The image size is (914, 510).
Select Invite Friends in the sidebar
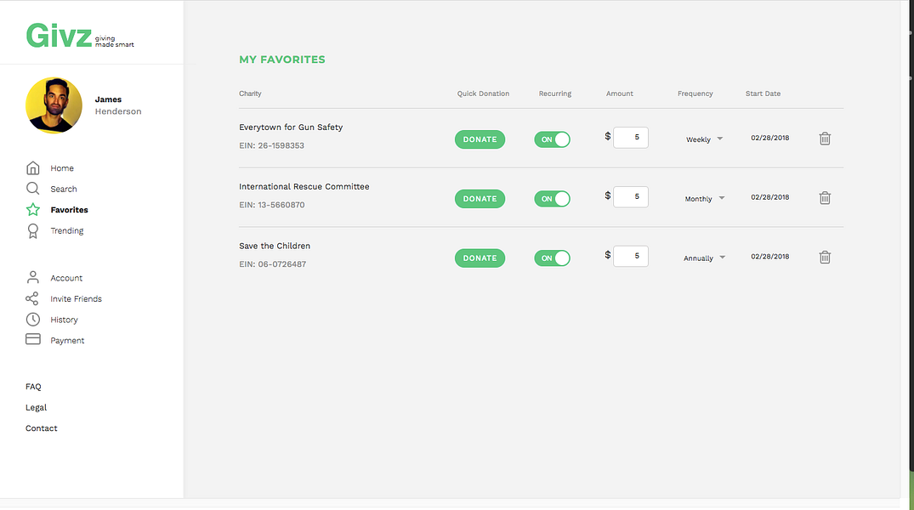[x=76, y=299]
